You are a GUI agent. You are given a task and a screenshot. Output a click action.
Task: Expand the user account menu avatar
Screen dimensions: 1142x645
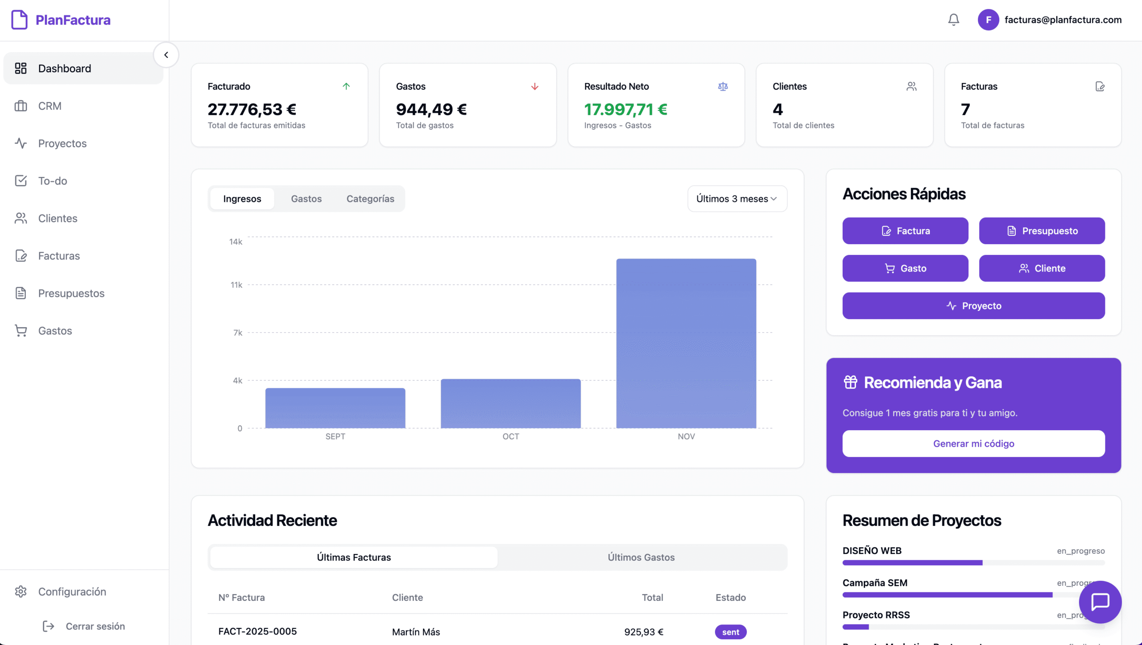989,20
